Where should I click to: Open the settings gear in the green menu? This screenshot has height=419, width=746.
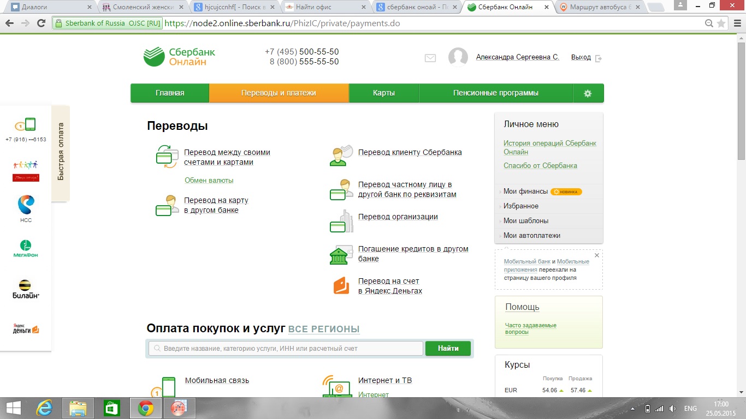pyautogui.click(x=588, y=93)
